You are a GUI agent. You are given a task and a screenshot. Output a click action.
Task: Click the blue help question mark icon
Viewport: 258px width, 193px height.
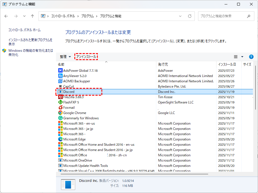[x=251, y=57]
